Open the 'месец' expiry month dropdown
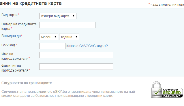The image size is (184, 106). point(49,37)
